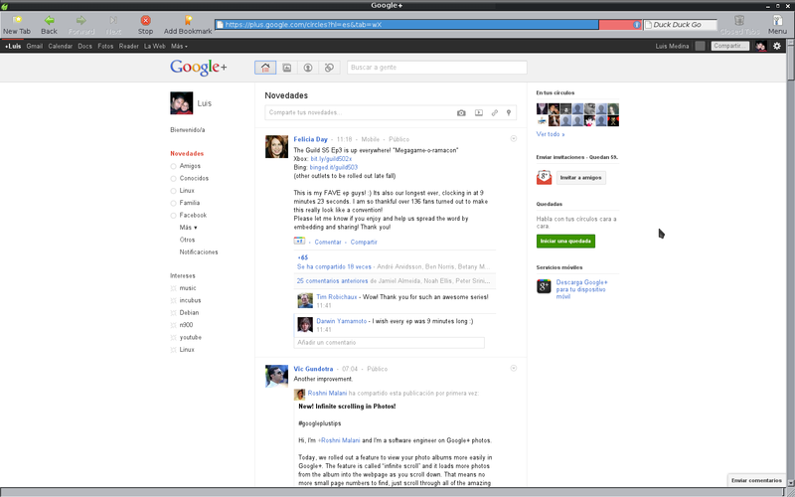Add a video to the share box
Image resolution: width=795 pixels, height=497 pixels.
pyautogui.click(x=479, y=112)
